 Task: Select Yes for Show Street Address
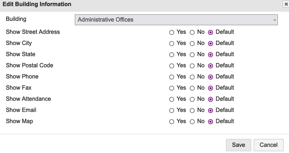[x=172, y=32]
